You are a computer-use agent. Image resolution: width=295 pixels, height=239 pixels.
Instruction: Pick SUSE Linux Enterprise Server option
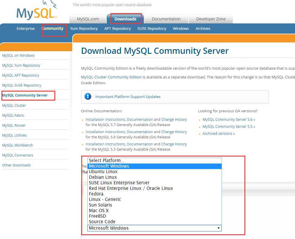click(x=155, y=183)
